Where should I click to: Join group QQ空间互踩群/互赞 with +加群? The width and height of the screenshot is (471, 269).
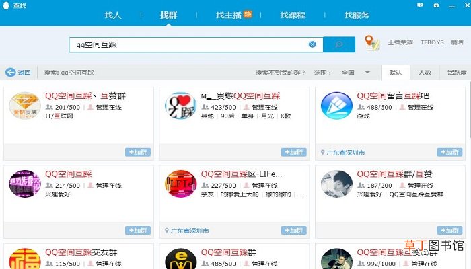tap(449, 230)
